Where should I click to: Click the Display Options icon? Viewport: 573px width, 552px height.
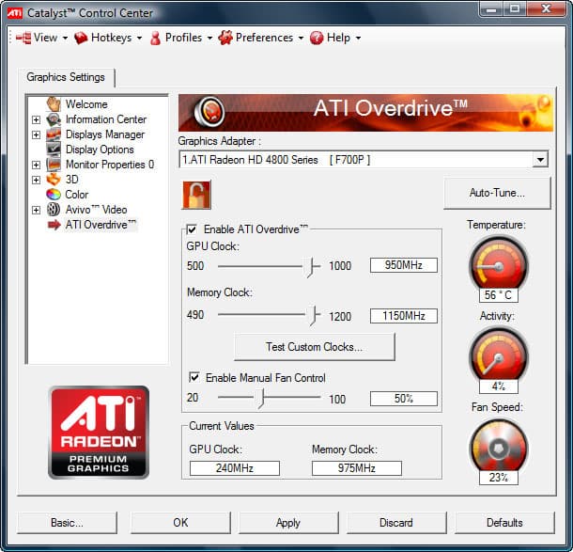pos(54,150)
